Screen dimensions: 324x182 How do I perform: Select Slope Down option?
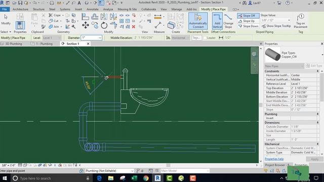point(248,26)
